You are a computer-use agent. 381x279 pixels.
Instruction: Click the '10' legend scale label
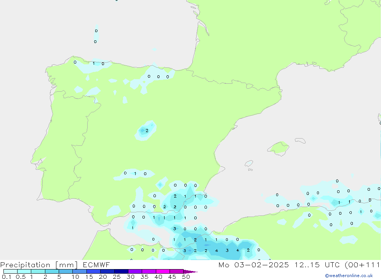point(75,277)
